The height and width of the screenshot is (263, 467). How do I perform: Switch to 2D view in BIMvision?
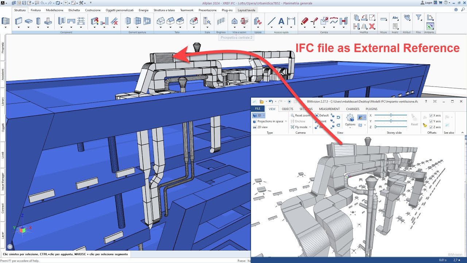click(x=260, y=127)
